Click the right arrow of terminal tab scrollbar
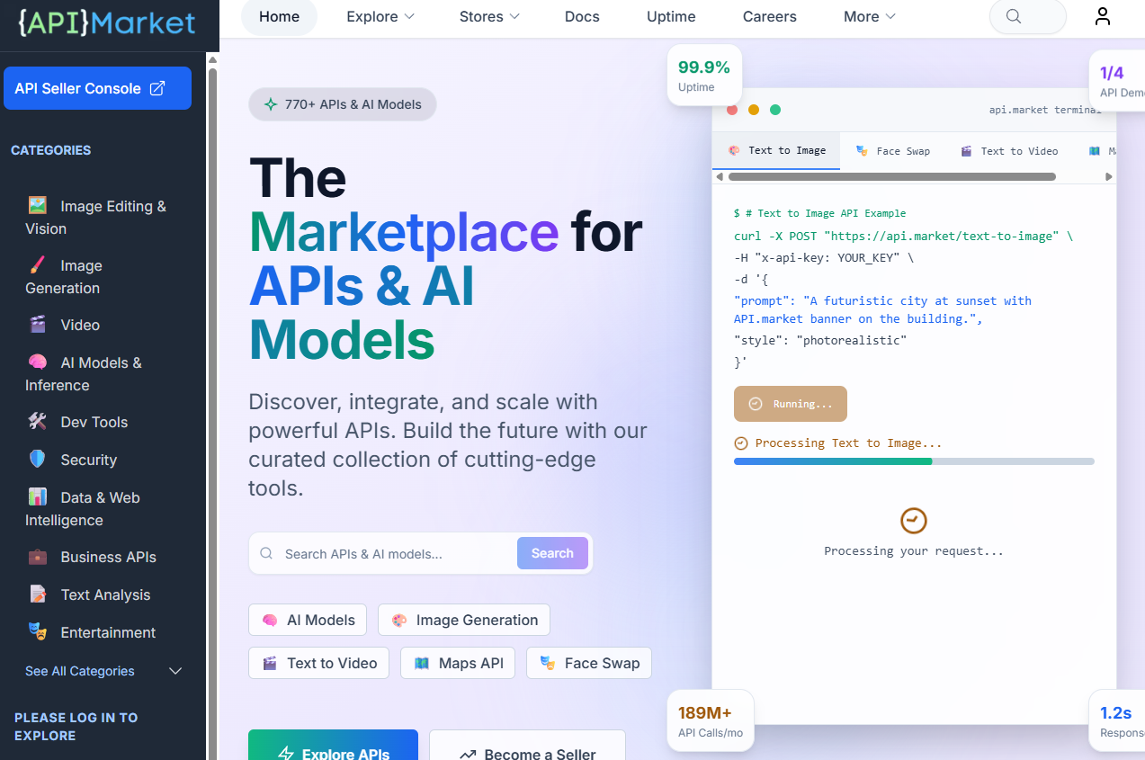Viewport: 1145px width, 760px height. (x=1109, y=177)
